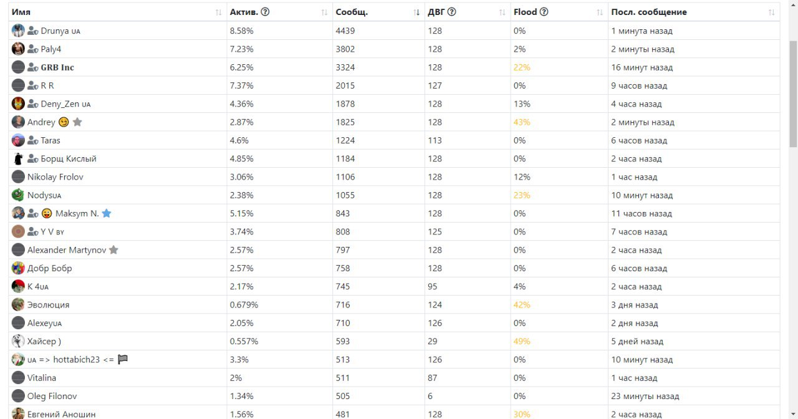Sort by Посл. сообщение column arrows
The height and width of the screenshot is (419, 798).
772,12
